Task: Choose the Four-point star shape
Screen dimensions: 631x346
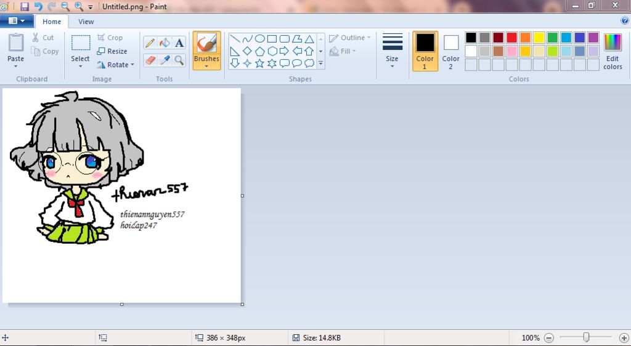Action: (x=248, y=63)
